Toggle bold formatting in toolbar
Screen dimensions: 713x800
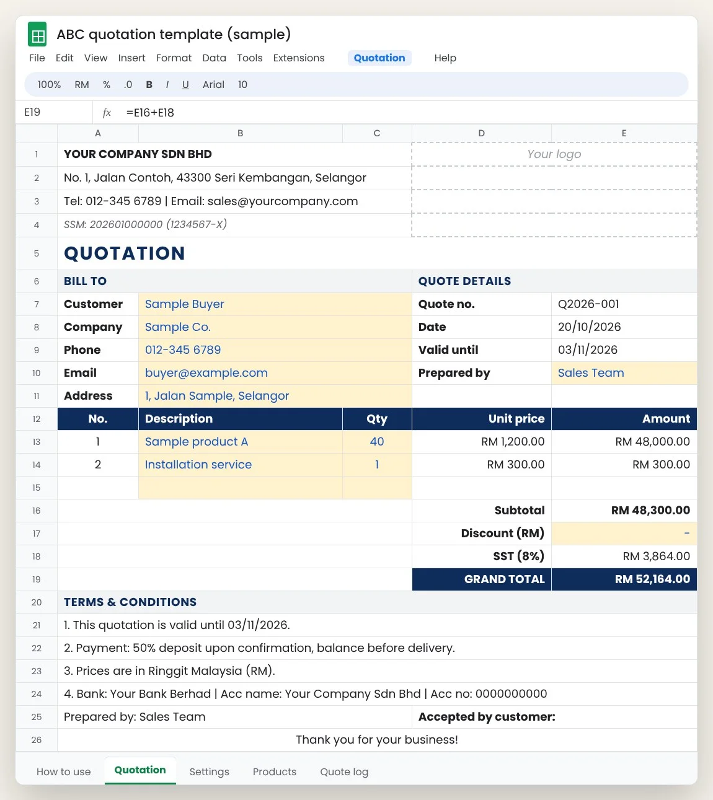pos(149,84)
